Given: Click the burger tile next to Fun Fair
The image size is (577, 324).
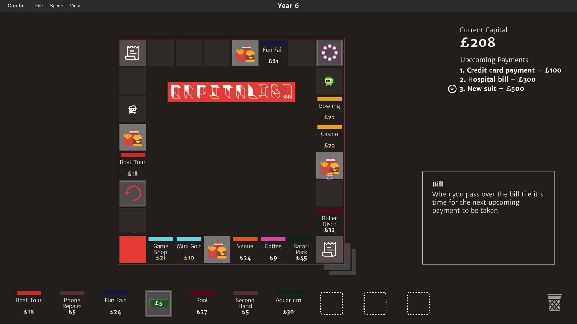Looking at the screenshot, I should tap(245, 53).
